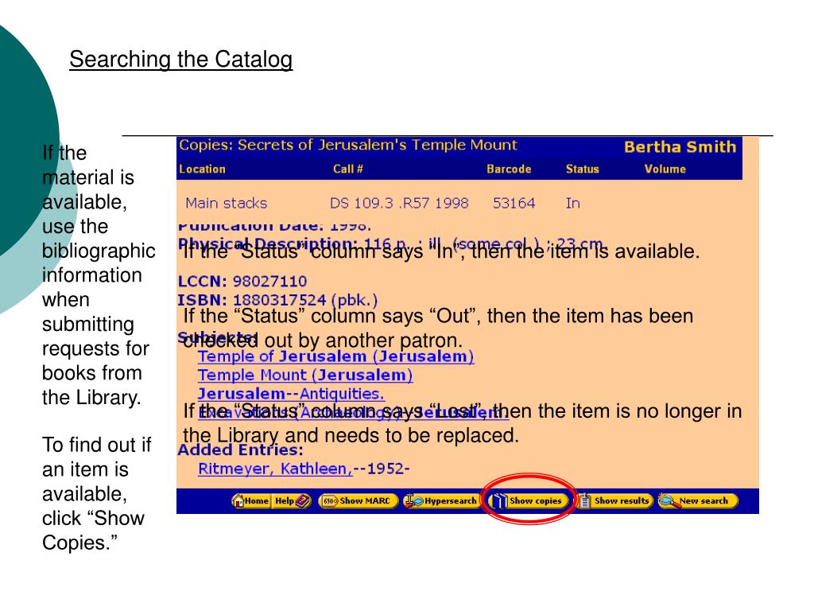The image size is (814, 611).
Task: Click the LCCN value 98027110
Action: coord(269,282)
